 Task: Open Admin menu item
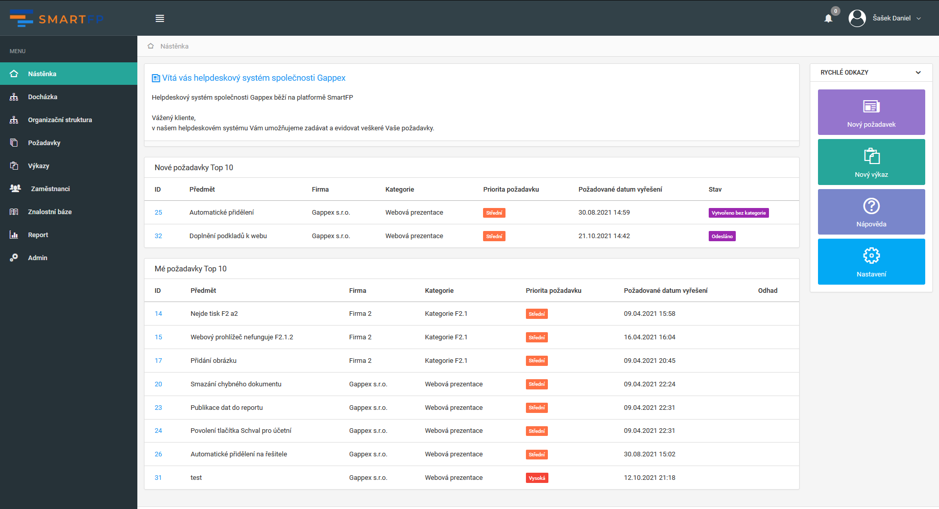pyautogui.click(x=68, y=258)
